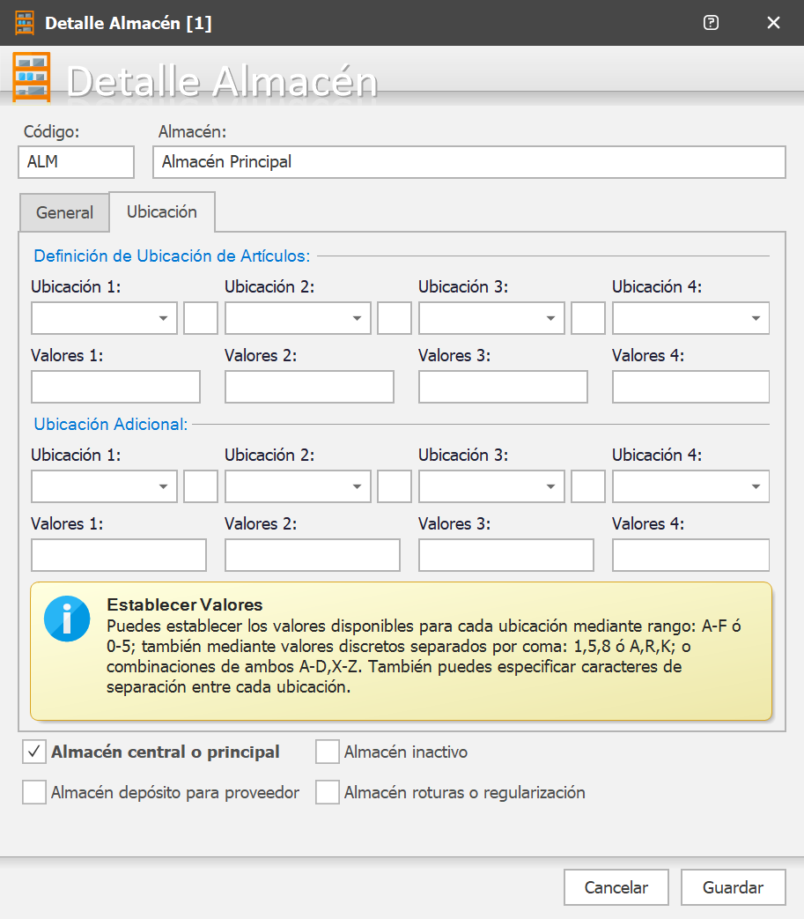Open Ubicación 3 dropdown under Ubicación Adicional
Screen dimensions: 804x919
click(x=491, y=486)
